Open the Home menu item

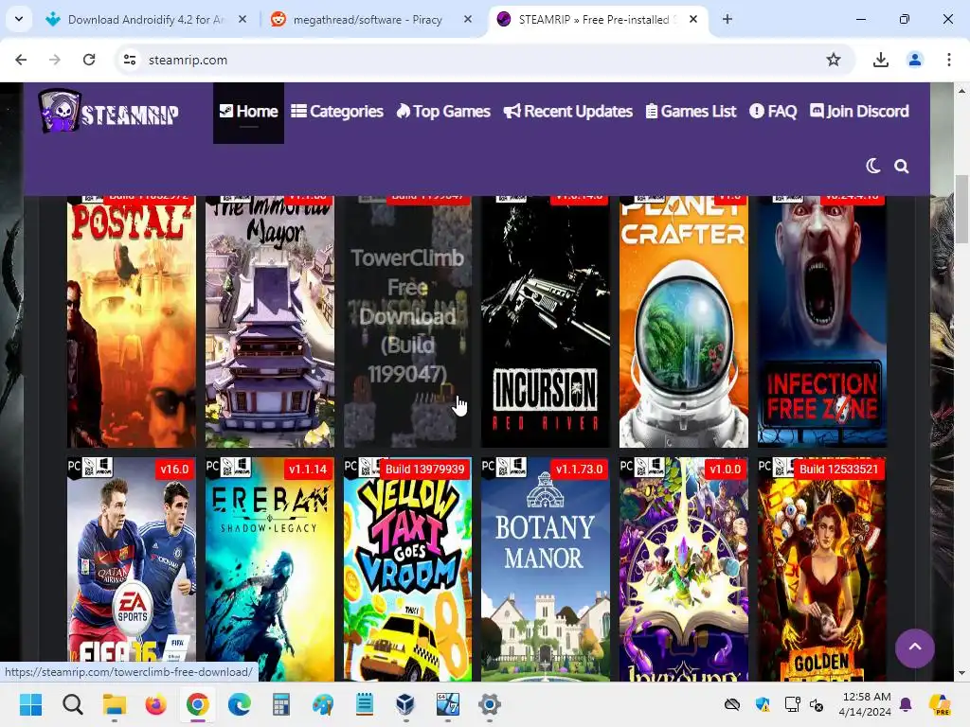pyautogui.click(x=249, y=112)
